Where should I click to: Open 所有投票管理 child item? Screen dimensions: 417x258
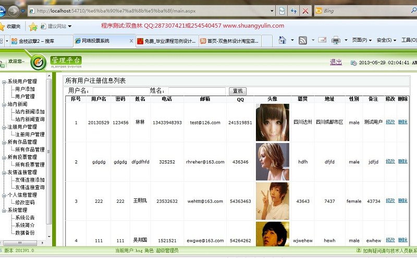point(30,165)
